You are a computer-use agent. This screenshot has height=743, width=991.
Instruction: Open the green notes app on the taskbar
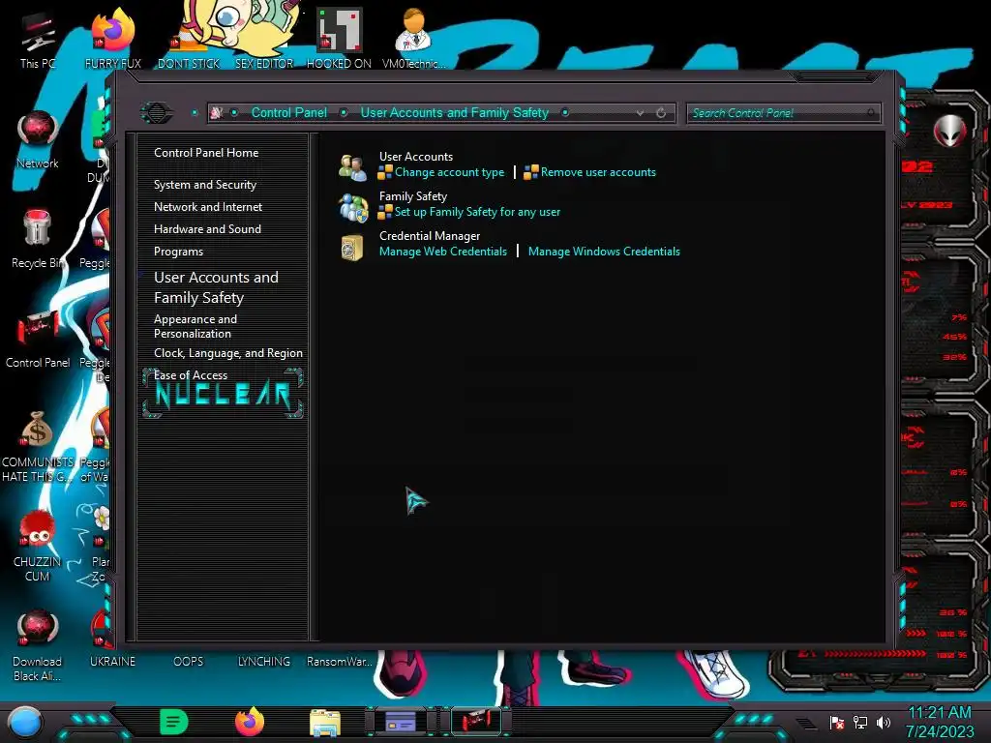[x=173, y=722]
